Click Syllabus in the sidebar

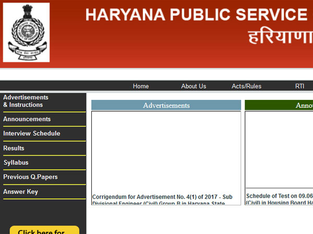tap(16, 163)
